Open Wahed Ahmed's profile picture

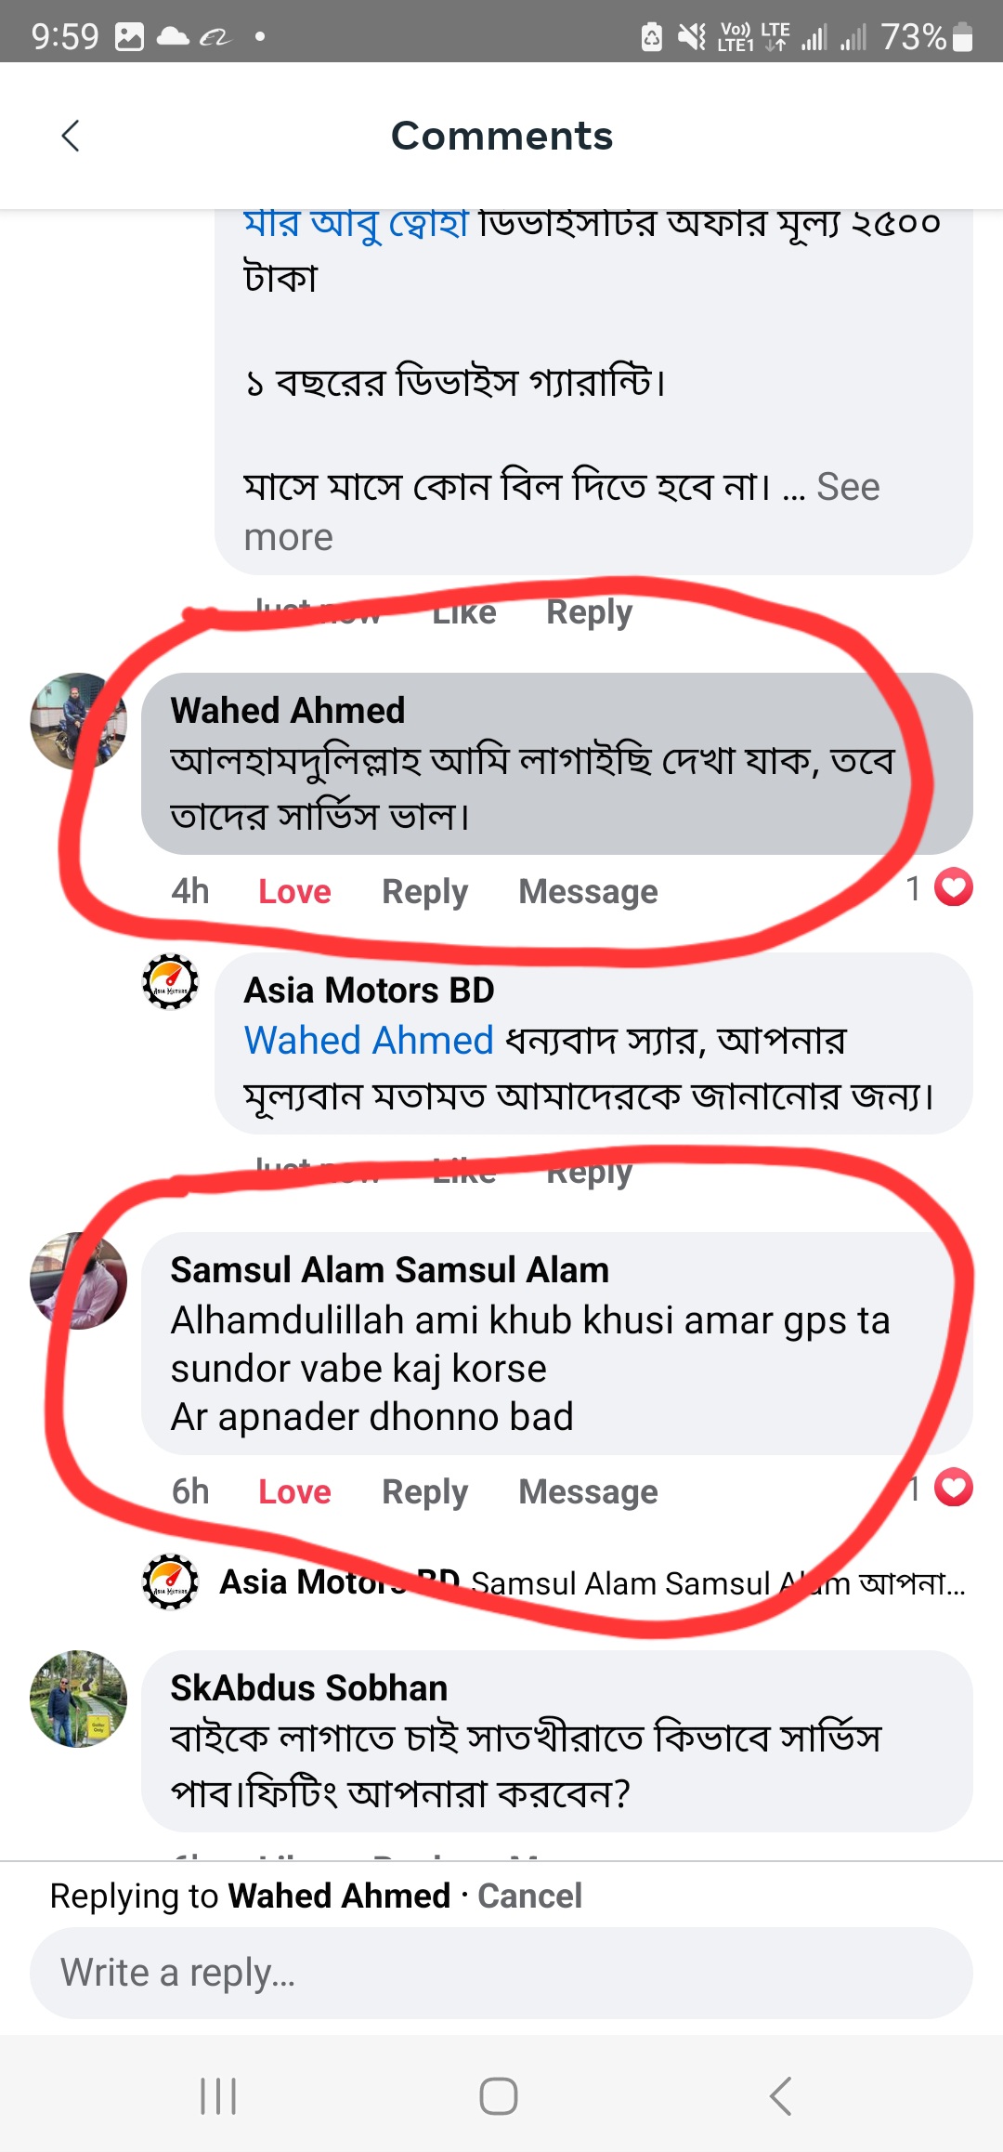(x=78, y=721)
